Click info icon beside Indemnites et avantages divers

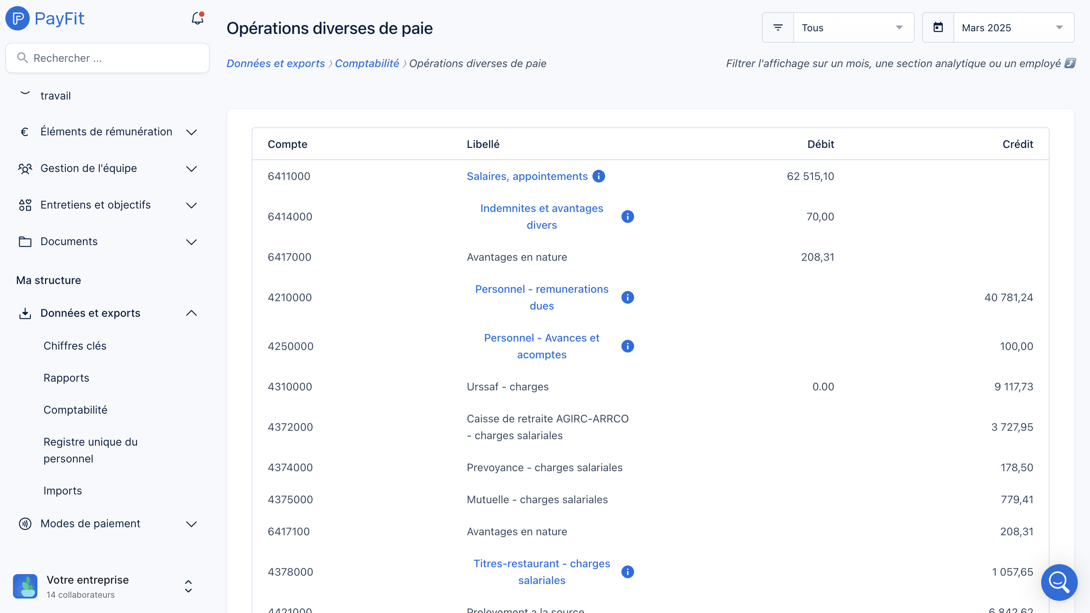click(627, 217)
